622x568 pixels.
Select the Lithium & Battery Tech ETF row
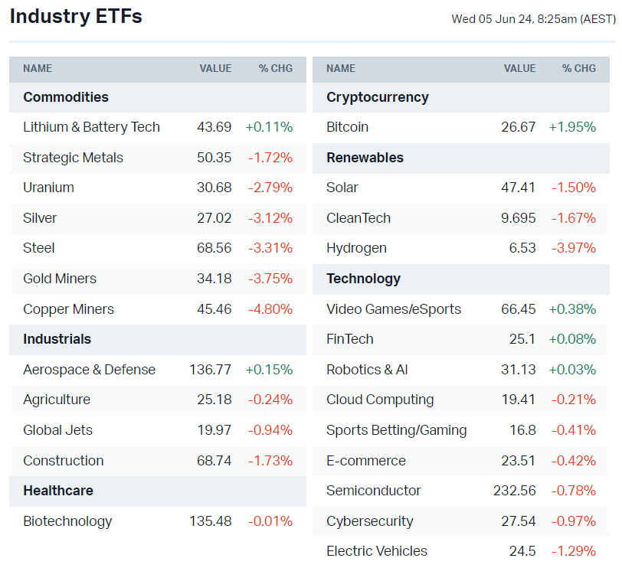pyautogui.click(x=91, y=127)
